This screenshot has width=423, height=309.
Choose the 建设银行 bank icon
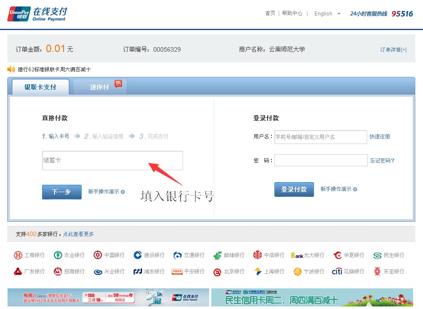pyautogui.click(x=137, y=255)
